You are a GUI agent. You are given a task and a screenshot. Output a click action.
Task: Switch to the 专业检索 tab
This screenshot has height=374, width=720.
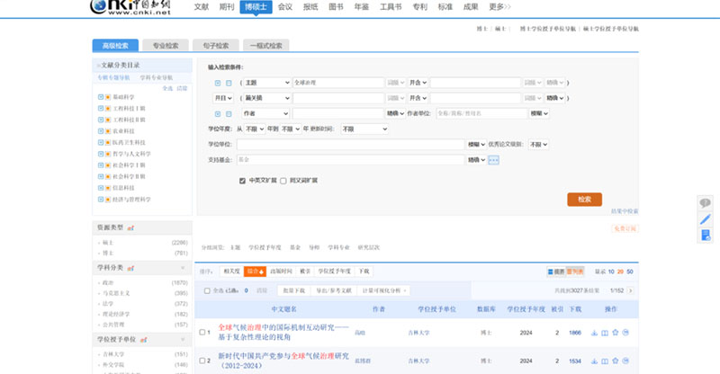[x=165, y=45]
